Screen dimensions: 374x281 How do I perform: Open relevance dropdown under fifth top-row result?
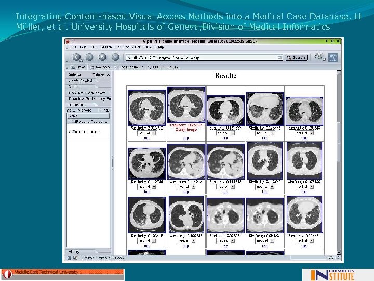pos(304,133)
